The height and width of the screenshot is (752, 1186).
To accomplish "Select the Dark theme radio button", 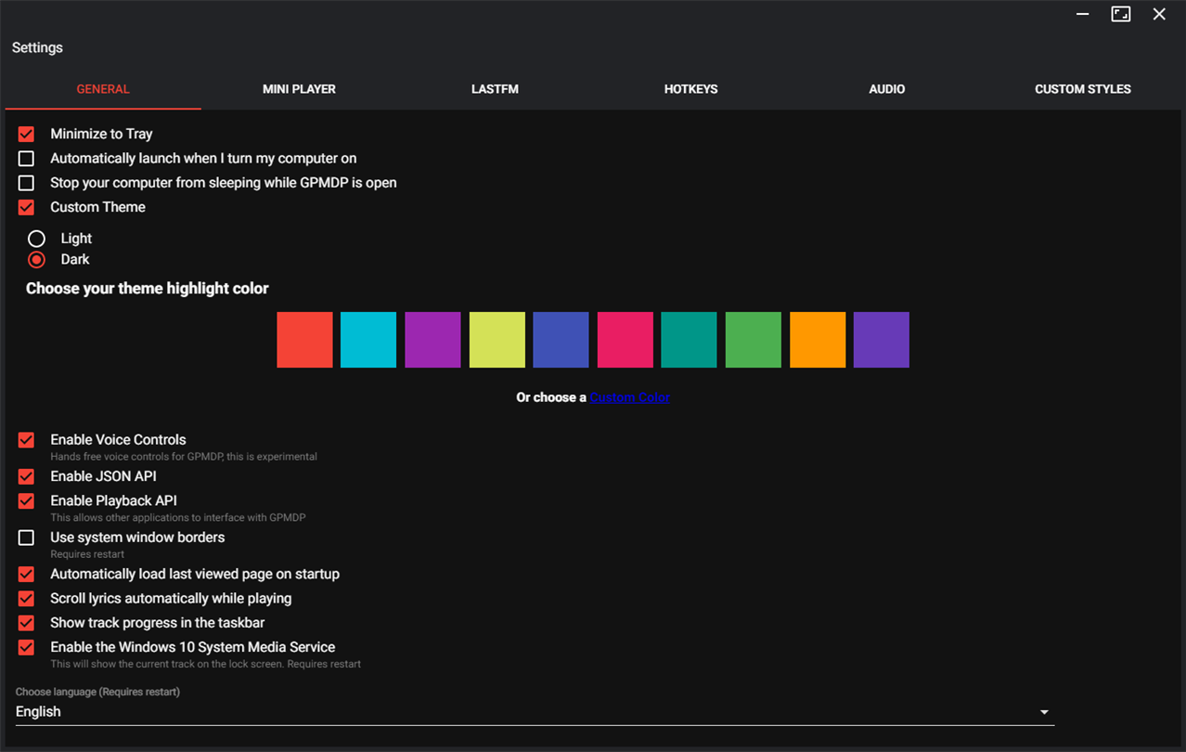I will (36, 260).
